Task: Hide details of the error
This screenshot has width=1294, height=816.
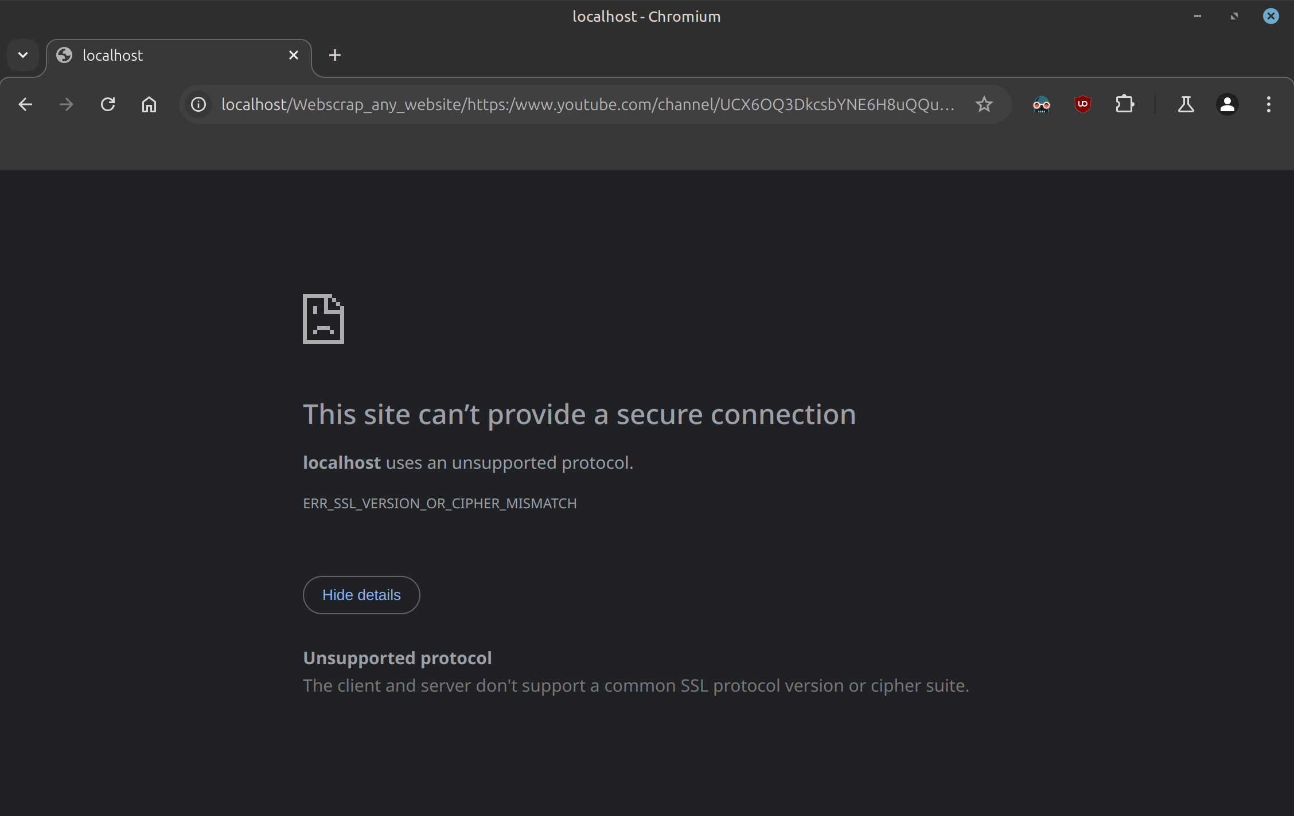Action: (361, 595)
